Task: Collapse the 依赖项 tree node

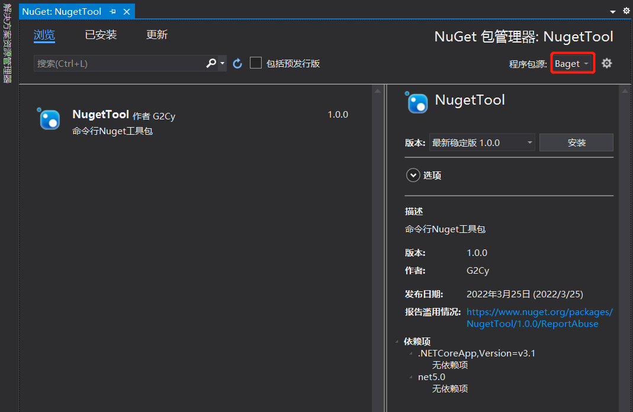Action: point(397,342)
